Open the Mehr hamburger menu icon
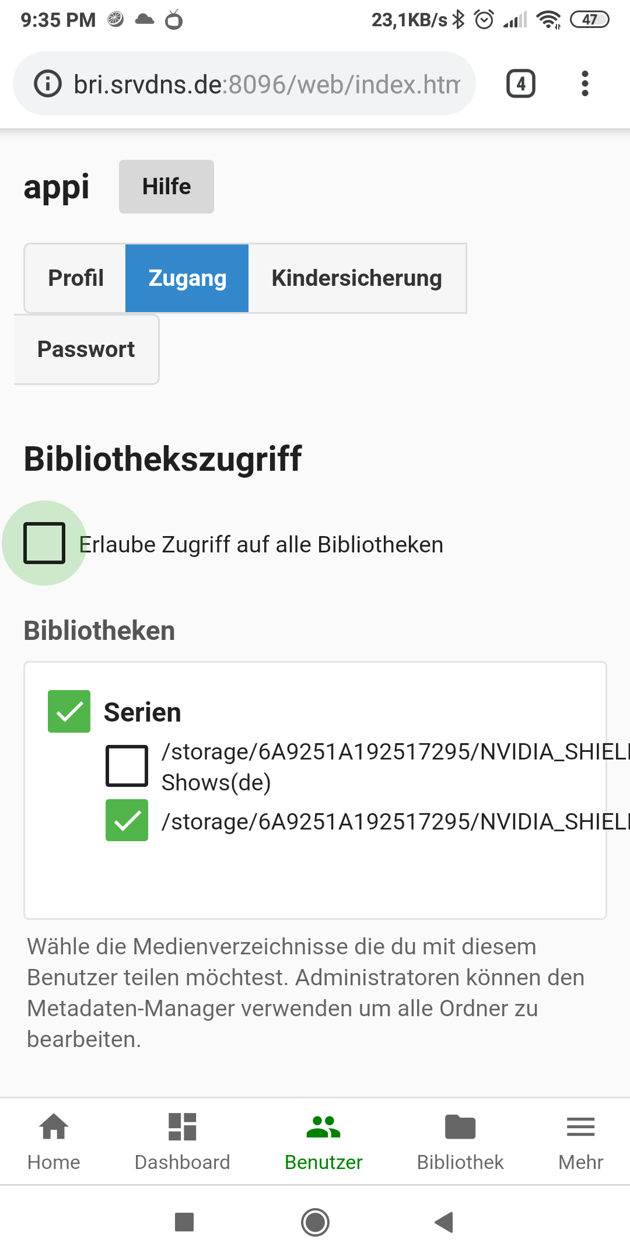The height and width of the screenshot is (1260, 630). 580,1126
